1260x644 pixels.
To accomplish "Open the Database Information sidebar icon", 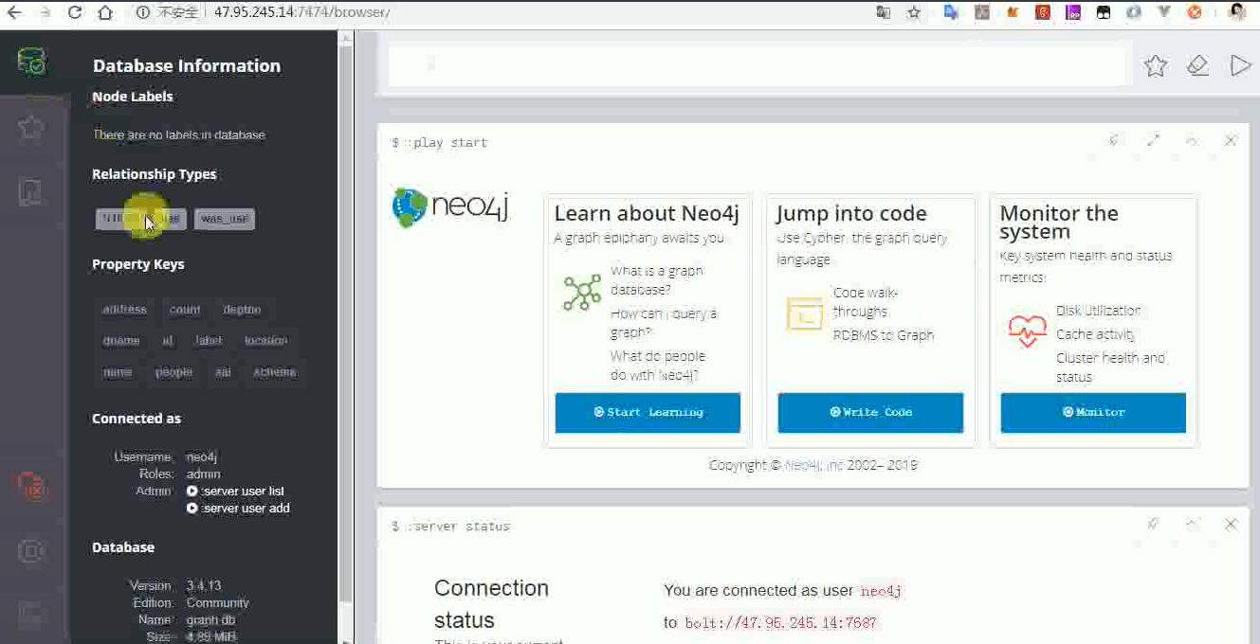I will 32,63.
